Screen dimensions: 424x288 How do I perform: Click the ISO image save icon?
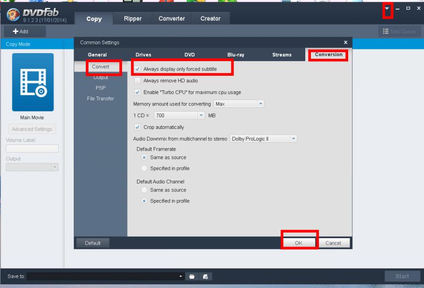[205, 276]
